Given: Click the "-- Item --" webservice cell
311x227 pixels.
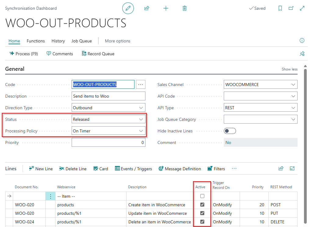Looking at the screenshot, I should 91,196.
